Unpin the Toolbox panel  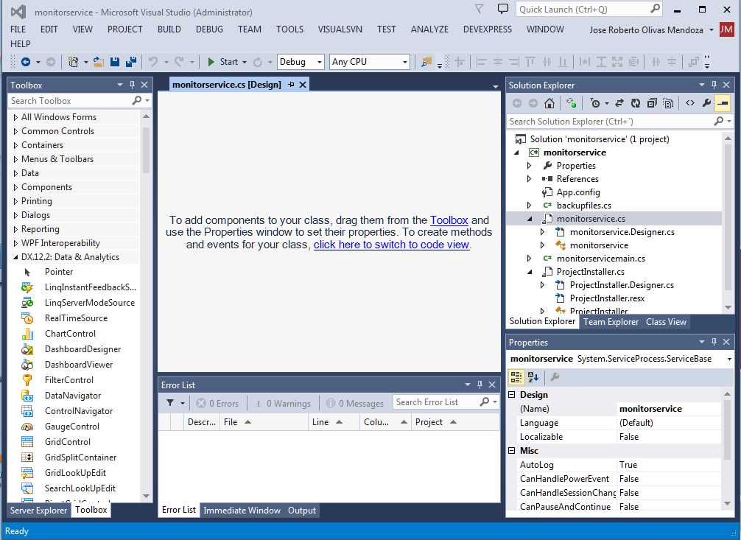point(130,84)
